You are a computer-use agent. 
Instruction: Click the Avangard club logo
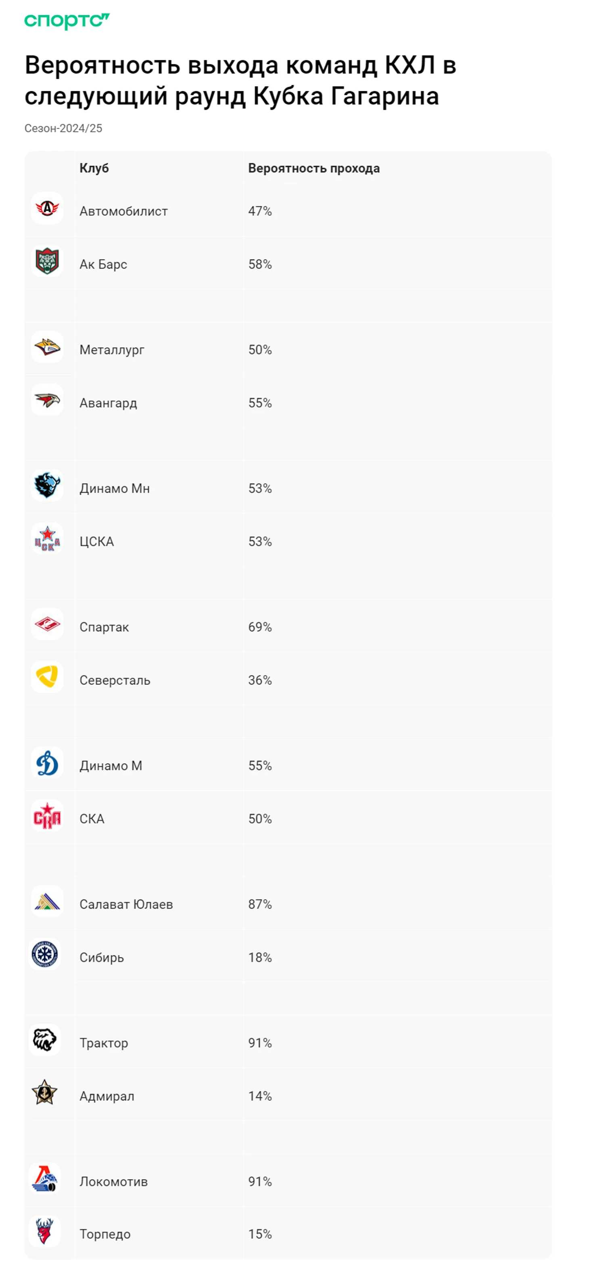[47, 400]
